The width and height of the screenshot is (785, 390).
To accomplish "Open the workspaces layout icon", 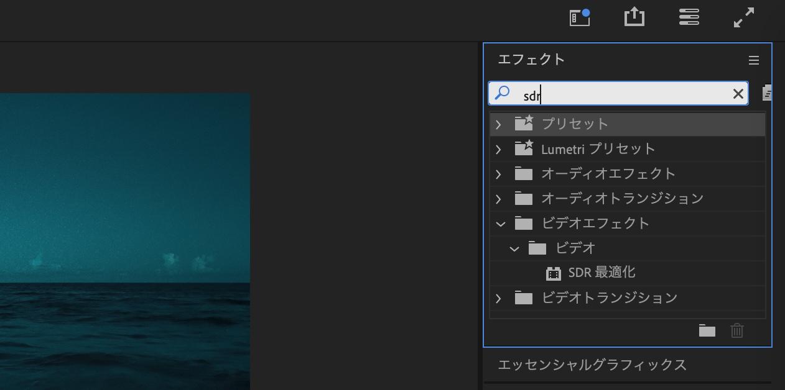I will [689, 17].
